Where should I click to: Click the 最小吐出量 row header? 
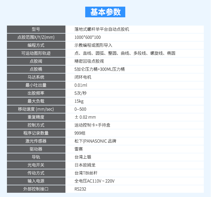36,85
